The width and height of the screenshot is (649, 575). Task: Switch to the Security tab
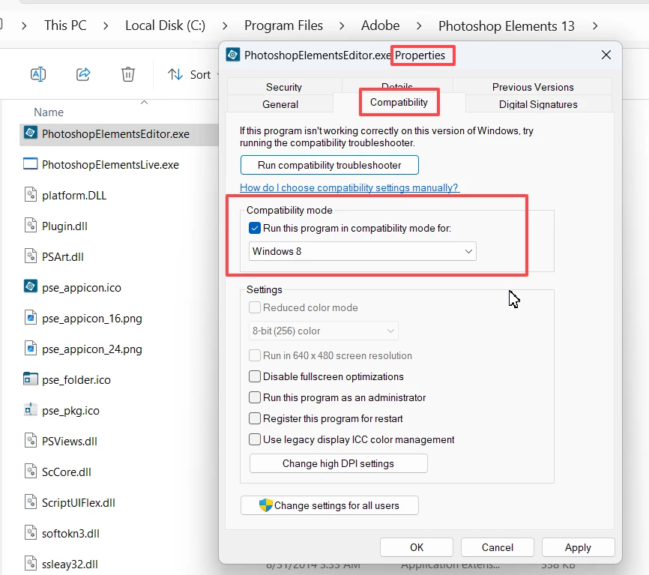pyautogui.click(x=284, y=87)
